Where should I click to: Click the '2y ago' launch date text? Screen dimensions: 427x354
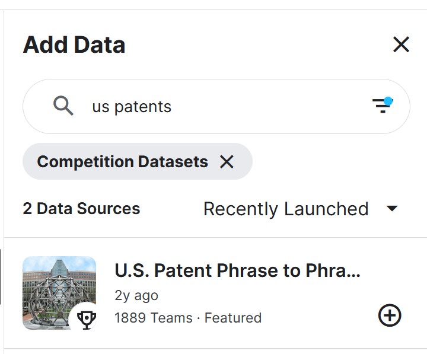pos(136,296)
